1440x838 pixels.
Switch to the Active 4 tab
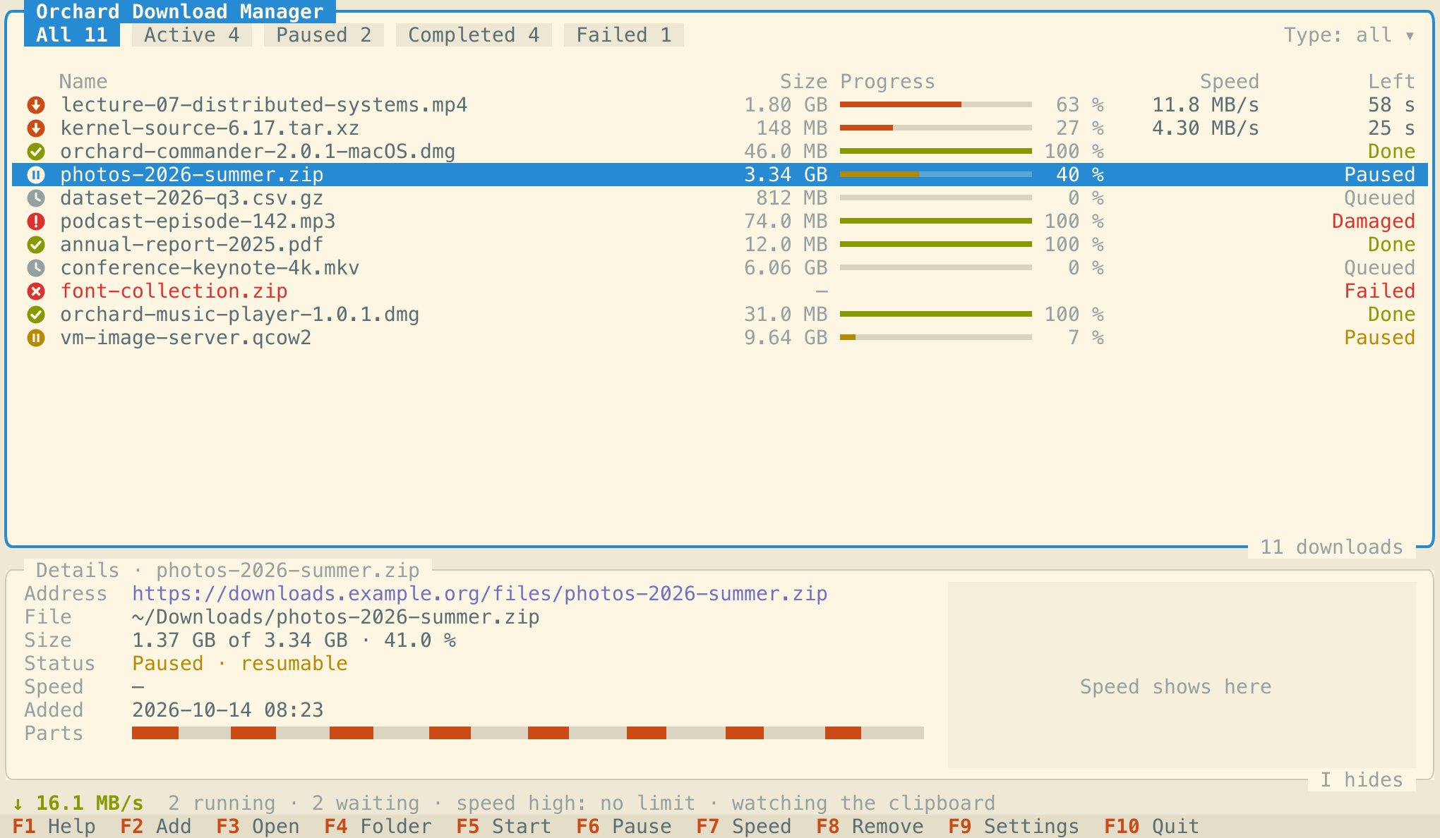click(192, 35)
